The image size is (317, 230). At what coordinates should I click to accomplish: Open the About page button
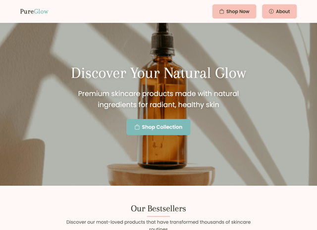coord(279,11)
